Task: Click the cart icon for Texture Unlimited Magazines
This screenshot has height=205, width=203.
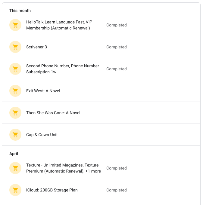Action: click(15, 168)
